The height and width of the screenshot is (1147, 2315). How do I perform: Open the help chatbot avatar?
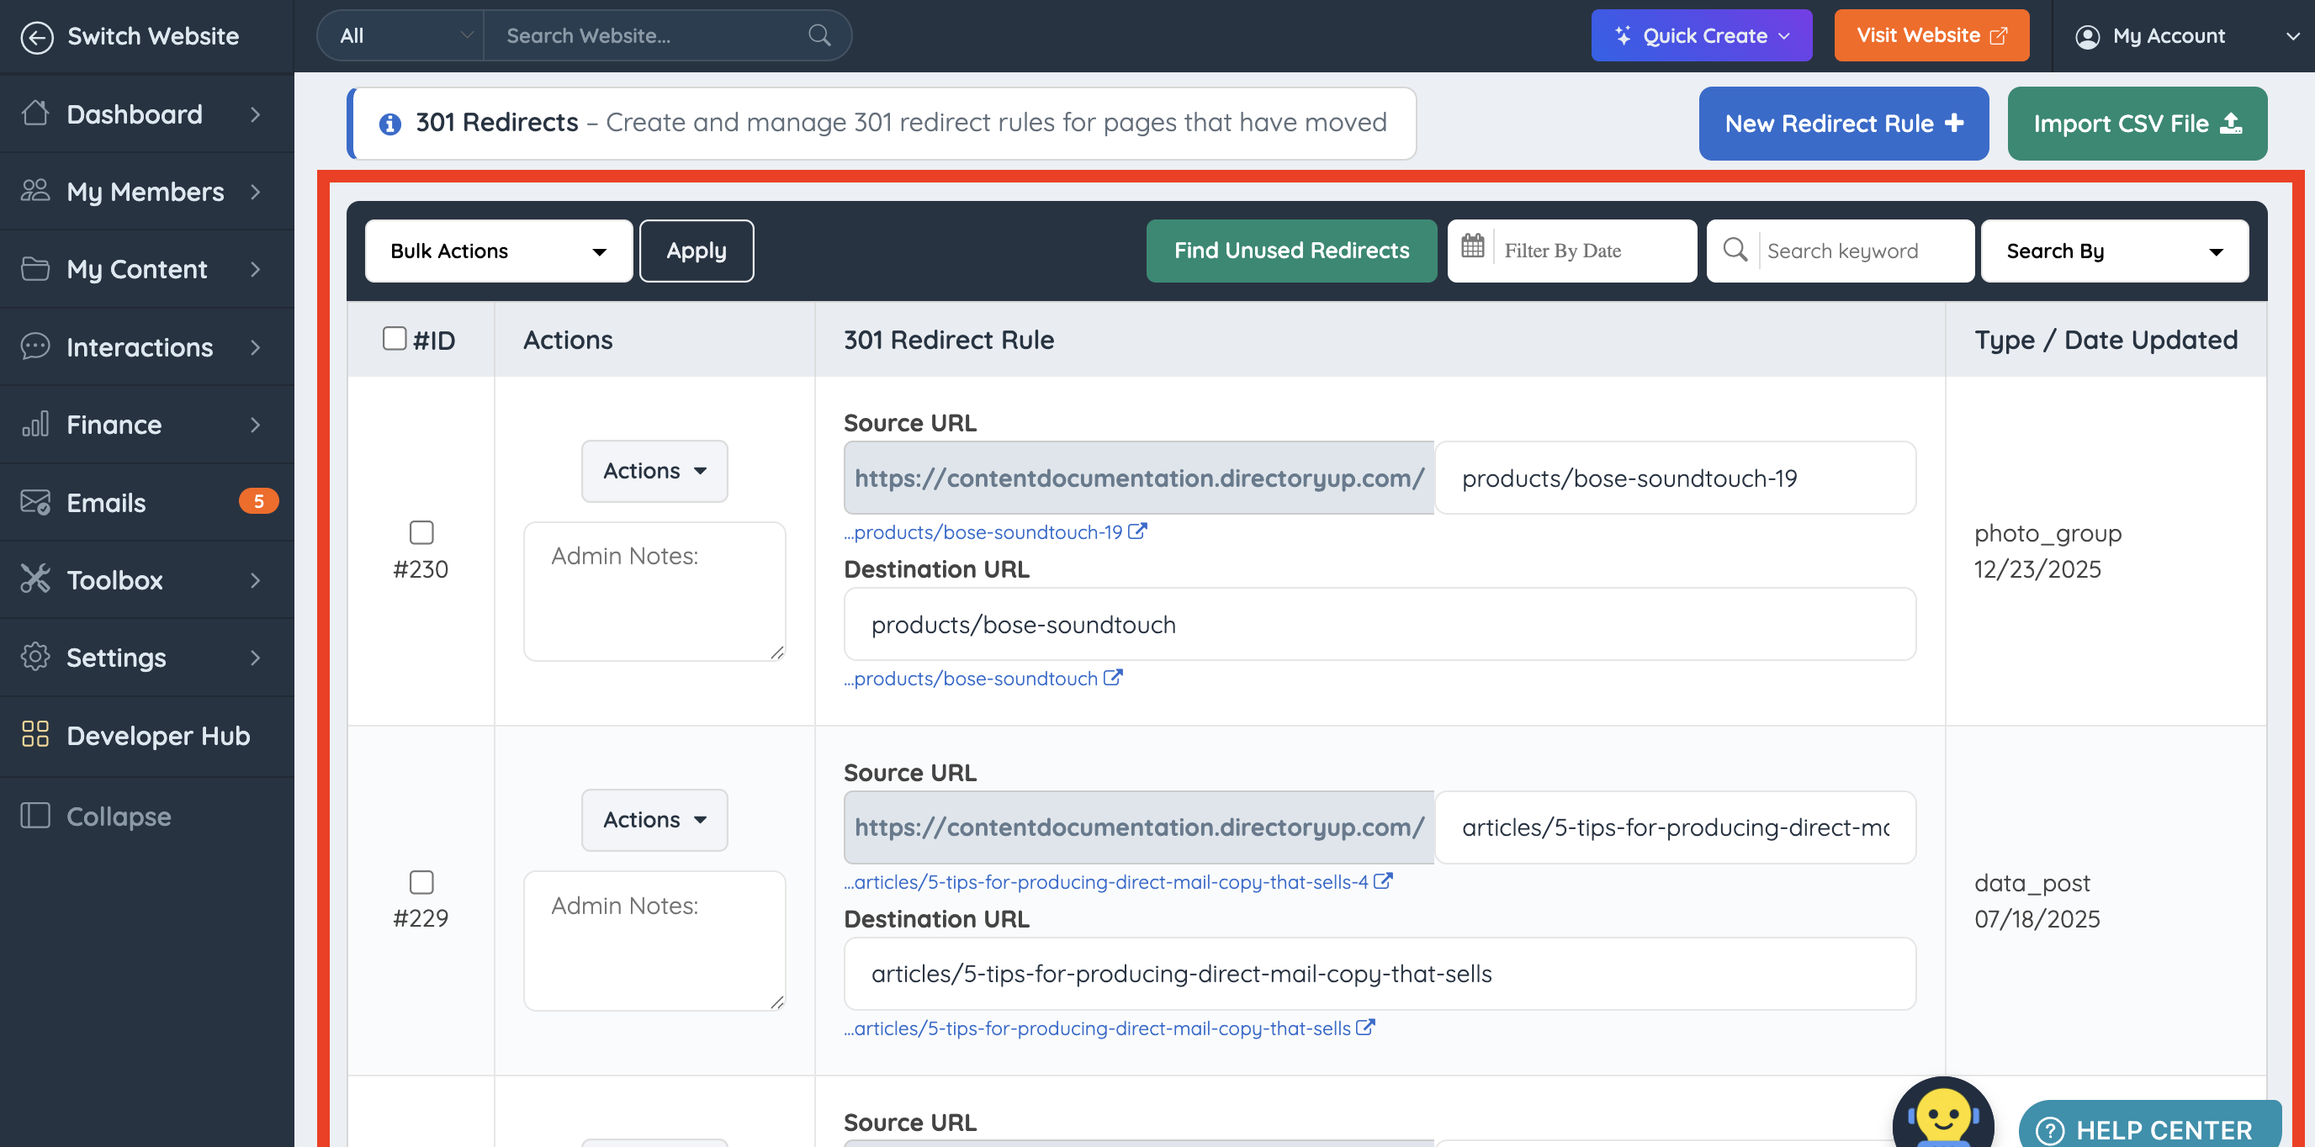pos(1942,1117)
